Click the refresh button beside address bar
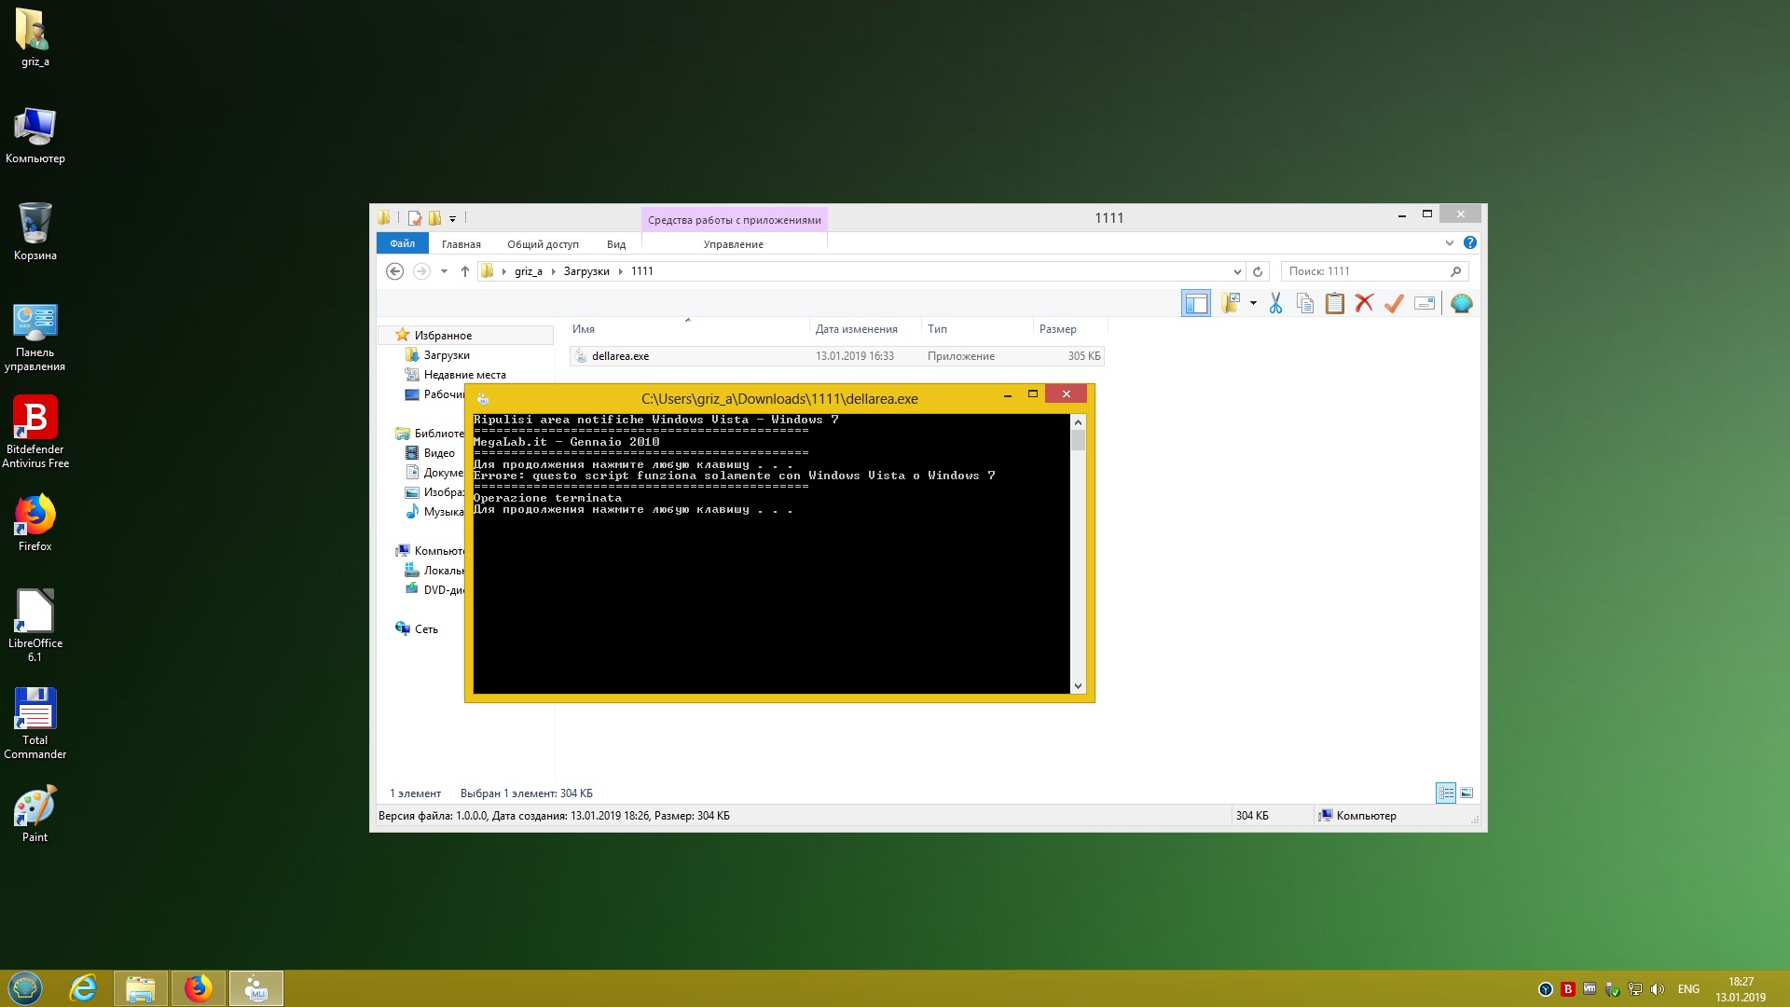Image resolution: width=1790 pixels, height=1007 pixels. click(1258, 271)
